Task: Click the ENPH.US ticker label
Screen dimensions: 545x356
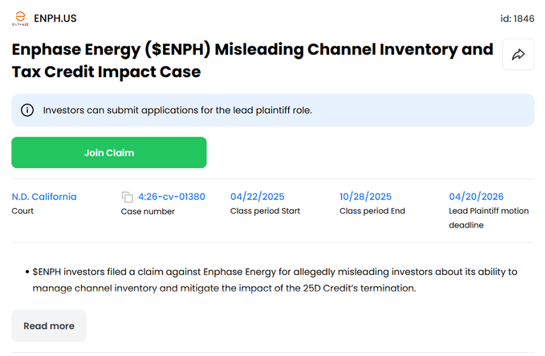Action: pos(55,18)
